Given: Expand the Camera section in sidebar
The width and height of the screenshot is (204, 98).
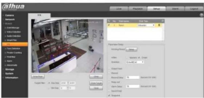Looking at the screenshot, I should click(x=9, y=15).
